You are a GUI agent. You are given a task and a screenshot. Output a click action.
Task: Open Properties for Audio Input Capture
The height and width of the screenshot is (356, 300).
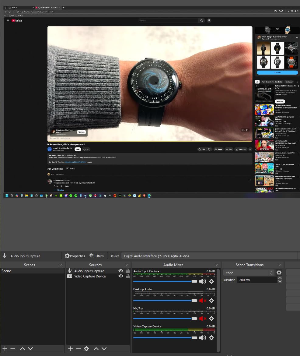75,256
